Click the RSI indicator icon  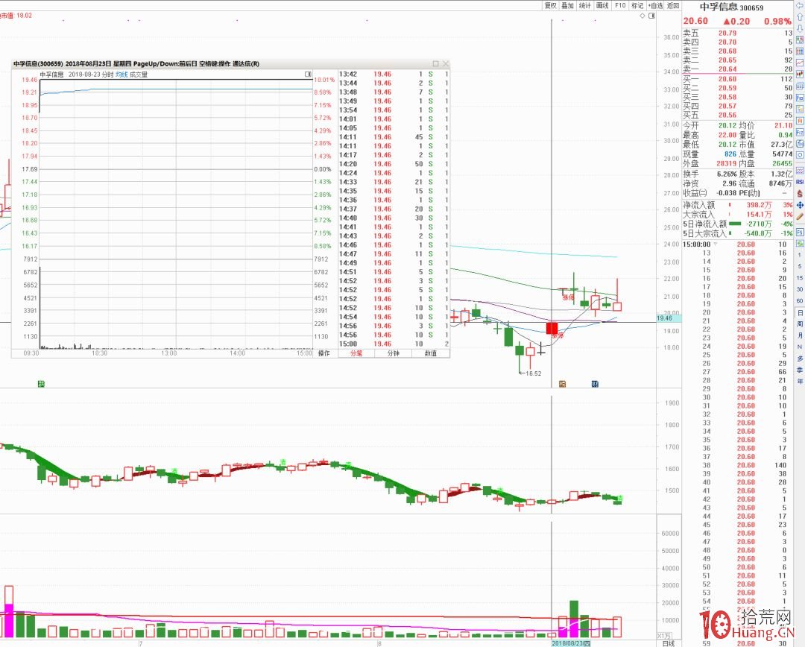pyautogui.click(x=800, y=182)
